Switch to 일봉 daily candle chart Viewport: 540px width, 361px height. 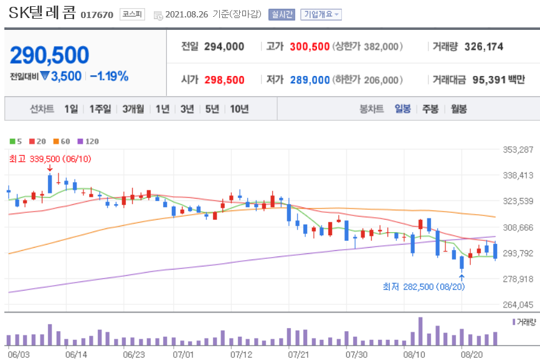402,109
